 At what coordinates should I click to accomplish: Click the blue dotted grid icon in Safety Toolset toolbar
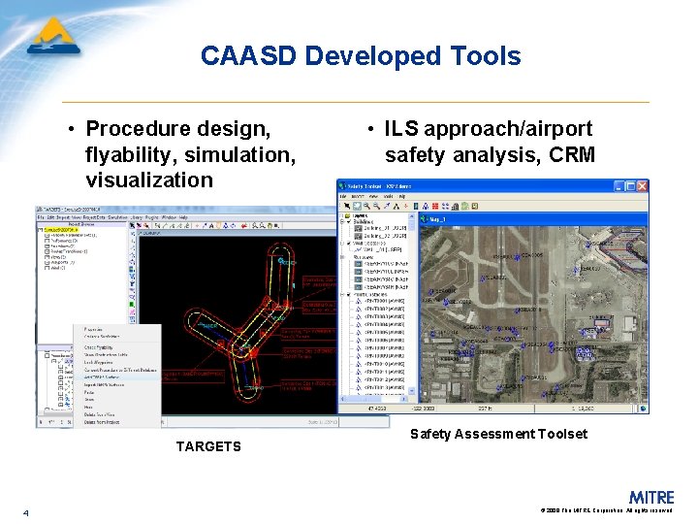pos(445,206)
